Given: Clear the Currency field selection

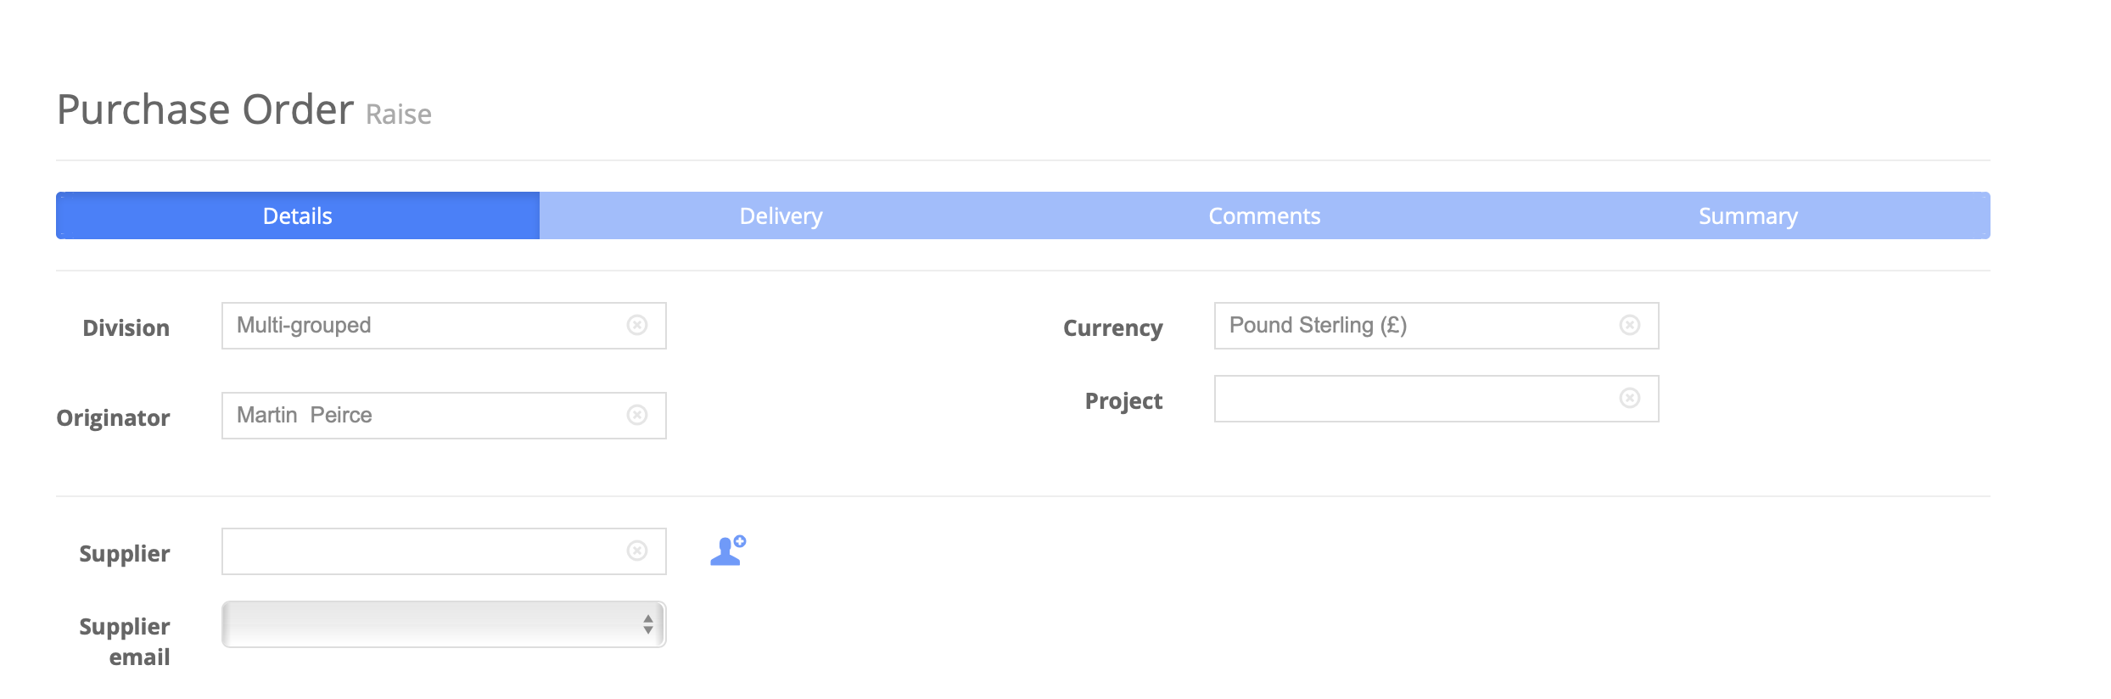Looking at the screenshot, I should (x=1630, y=325).
